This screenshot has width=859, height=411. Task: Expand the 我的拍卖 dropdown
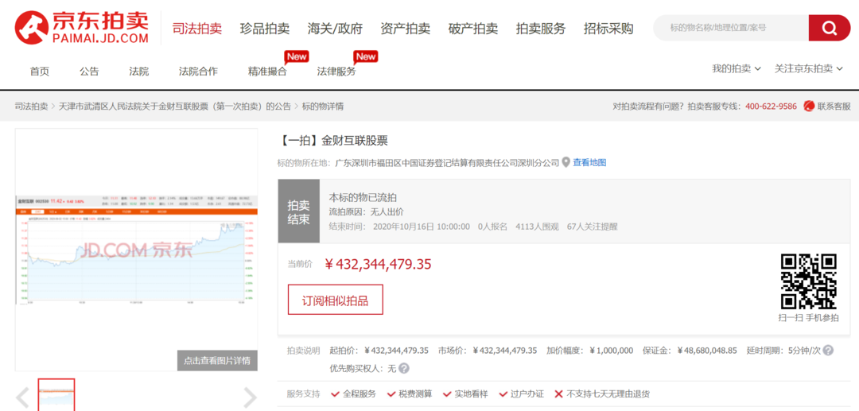click(x=737, y=69)
